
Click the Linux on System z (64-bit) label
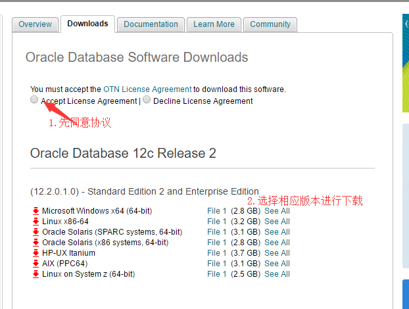pos(88,274)
